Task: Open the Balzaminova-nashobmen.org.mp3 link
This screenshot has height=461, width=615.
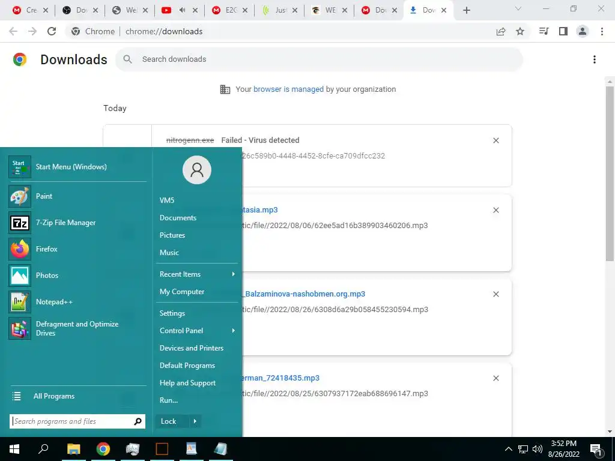Action: click(303, 294)
